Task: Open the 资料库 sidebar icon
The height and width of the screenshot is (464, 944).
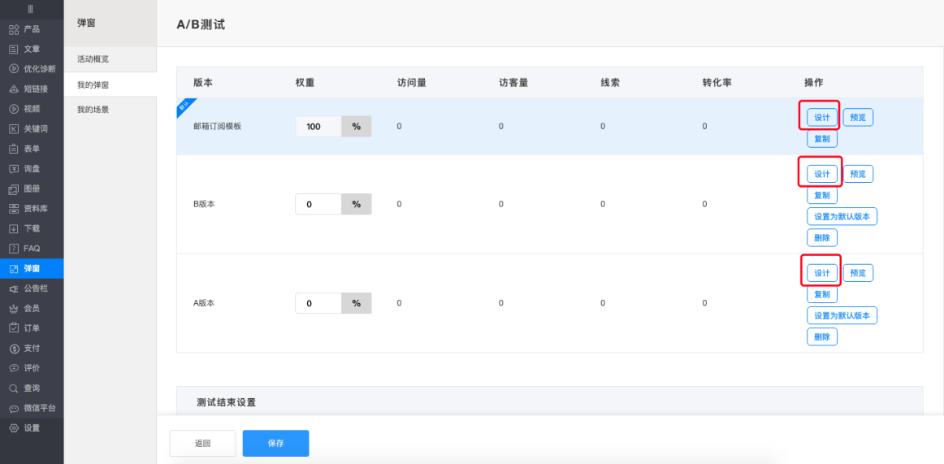Action: (x=14, y=209)
